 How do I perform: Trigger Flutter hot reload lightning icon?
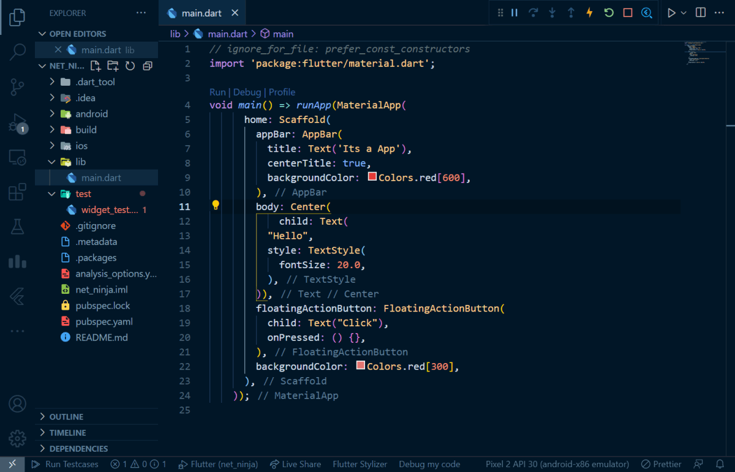click(x=590, y=13)
